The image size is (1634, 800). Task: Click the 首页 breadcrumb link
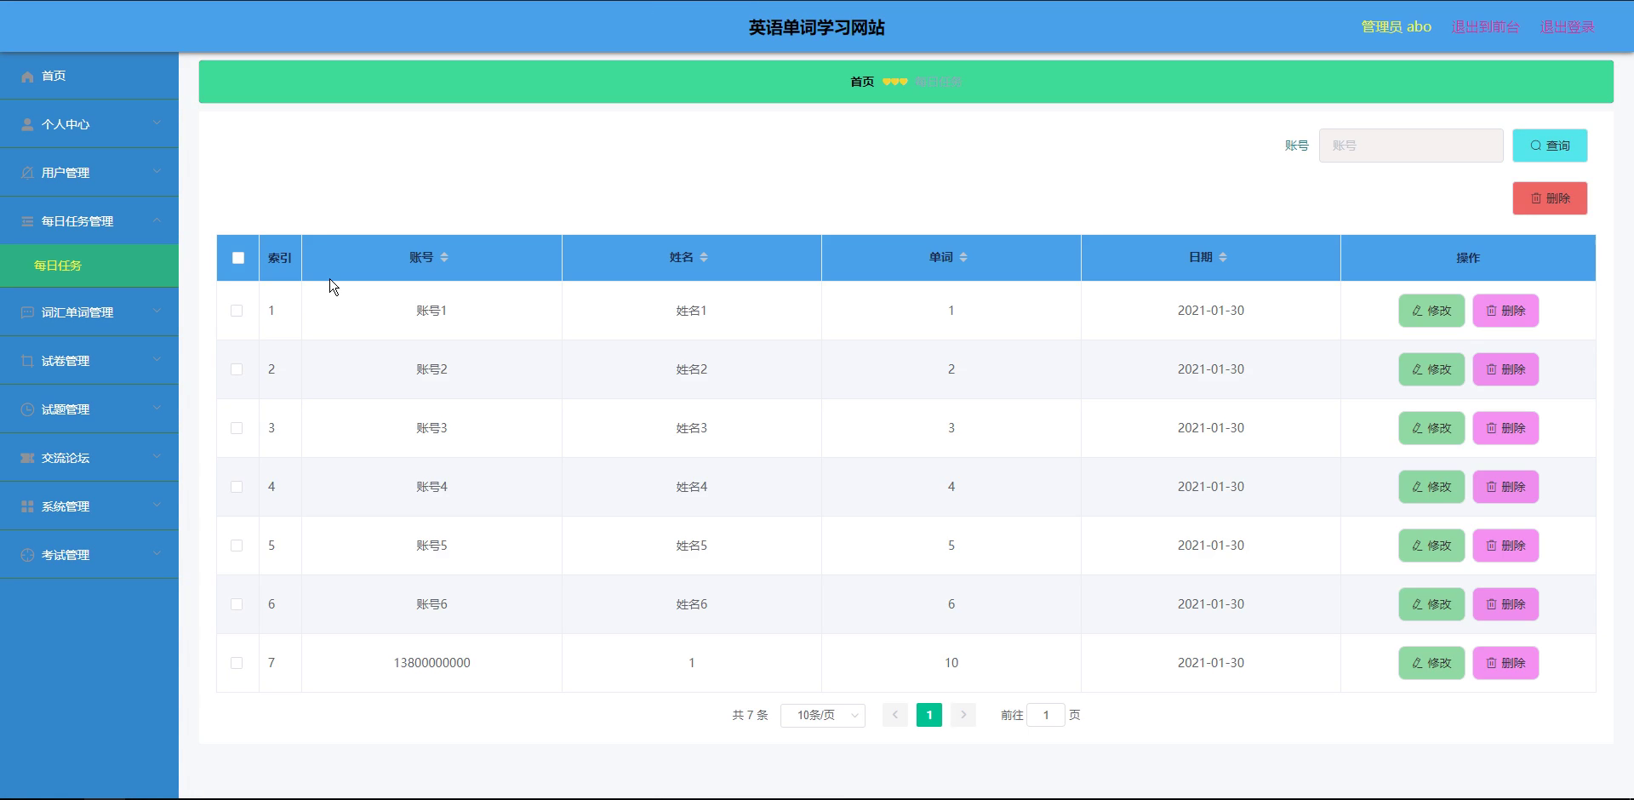(862, 82)
